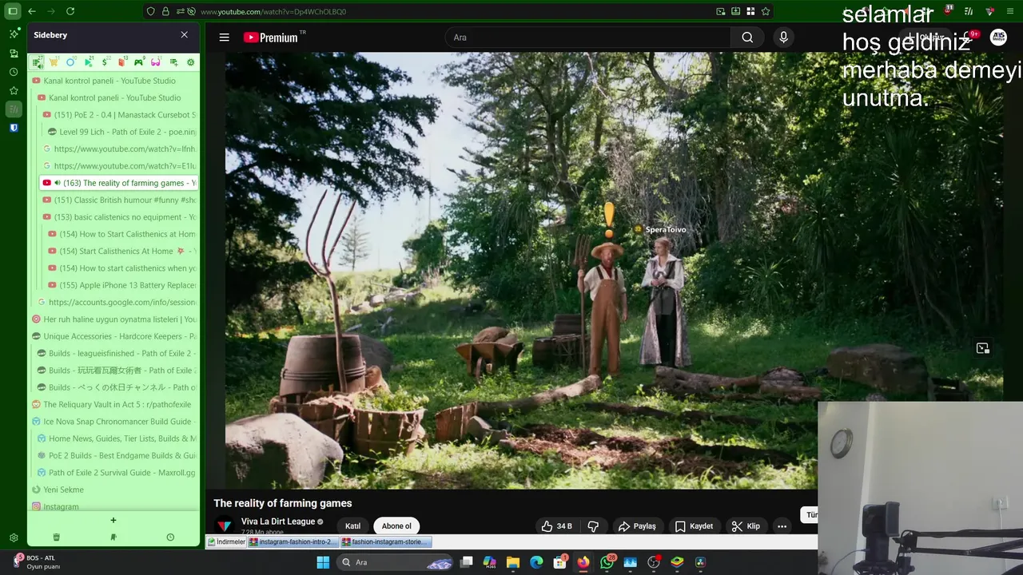This screenshot has height=575, width=1023.
Task: Open Sidebery trash recently closed tabs
Action: click(56, 537)
